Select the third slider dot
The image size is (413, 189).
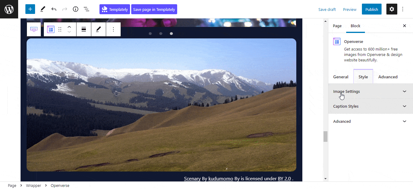coord(171,34)
